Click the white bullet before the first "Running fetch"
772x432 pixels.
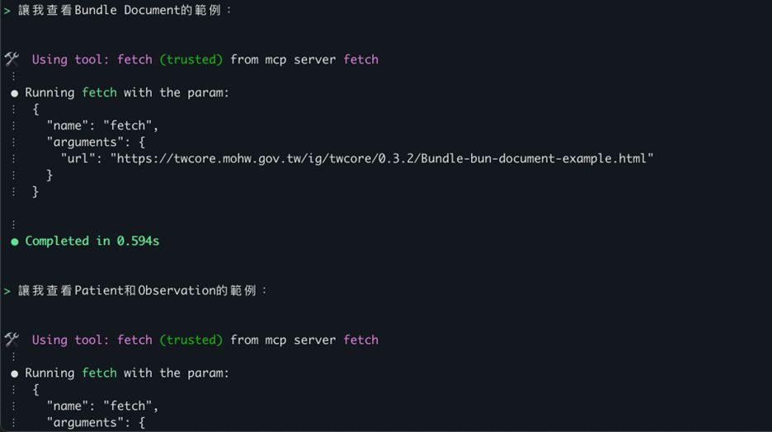click(15, 93)
